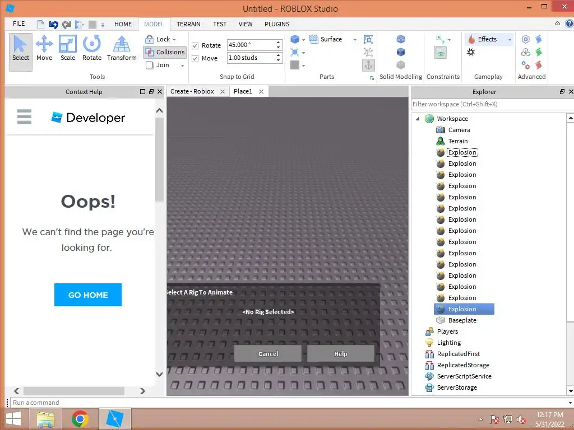Toggle Show Constraint Details button

pos(441,52)
